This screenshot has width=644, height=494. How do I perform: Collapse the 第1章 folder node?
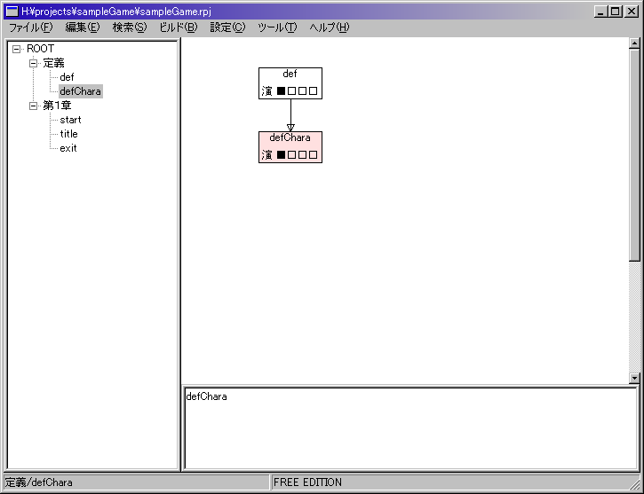33,106
